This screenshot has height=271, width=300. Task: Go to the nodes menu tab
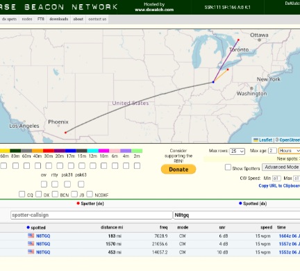[x=27, y=19]
